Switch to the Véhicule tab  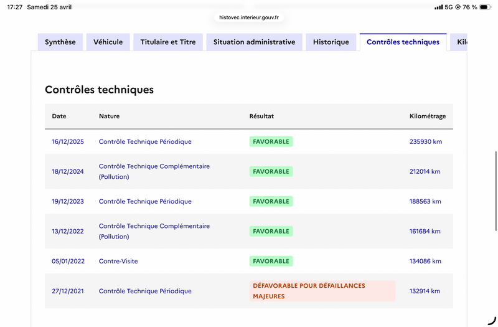pyautogui.click(x=108, y=42)
